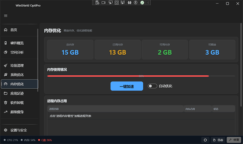243x144 pixels.
Task: Open the 硬件概览 hardware overview page
Action: [19, 43]
